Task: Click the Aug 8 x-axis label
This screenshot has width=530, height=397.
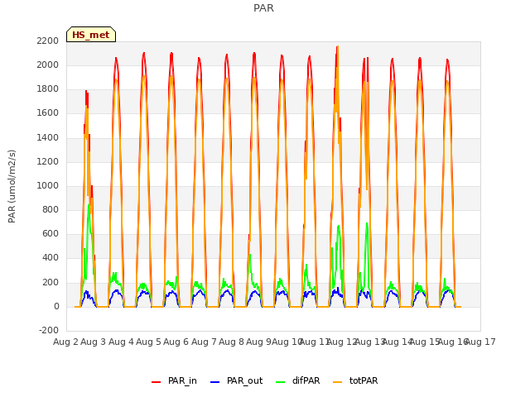Action: [232, 342]
